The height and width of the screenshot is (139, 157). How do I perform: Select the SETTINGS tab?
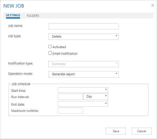coord(13,16)
